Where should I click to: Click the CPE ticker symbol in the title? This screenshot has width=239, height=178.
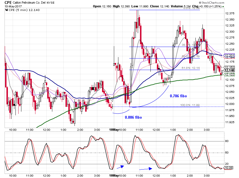8,3
